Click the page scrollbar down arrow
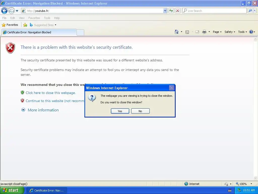This screenshot has height=194, width=258. [255, 178]
